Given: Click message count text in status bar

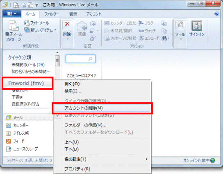Looking at the screenshot, I should click(x=30, y=160).
